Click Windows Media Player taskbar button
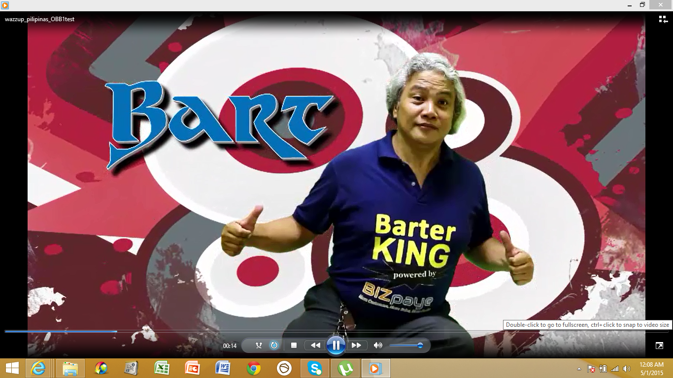The height and width of the screenshot is (378, 673). (376, 368)
